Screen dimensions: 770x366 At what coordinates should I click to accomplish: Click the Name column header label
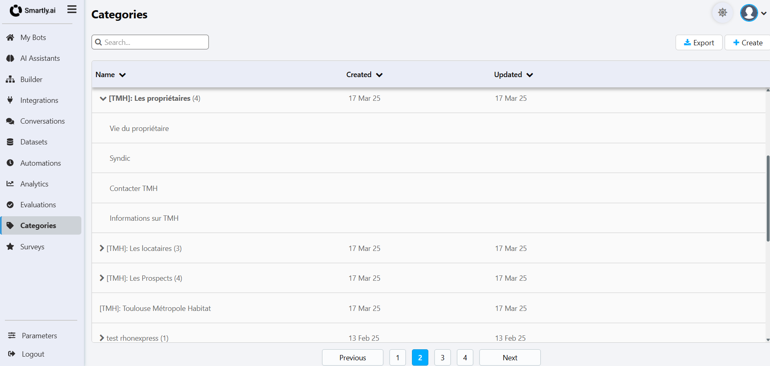pos(105,75)
